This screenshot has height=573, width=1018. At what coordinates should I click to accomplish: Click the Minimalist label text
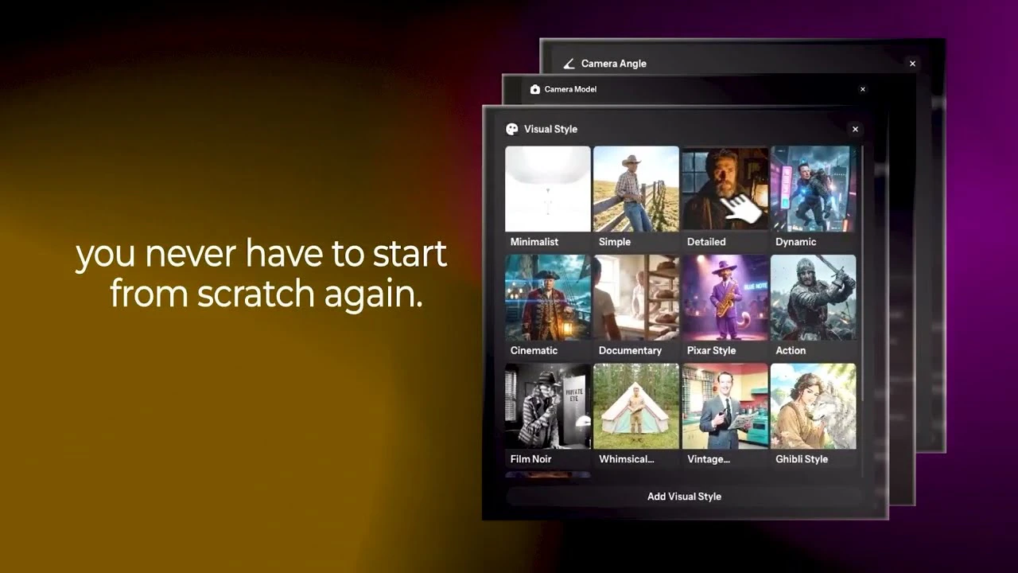(534, 242)
